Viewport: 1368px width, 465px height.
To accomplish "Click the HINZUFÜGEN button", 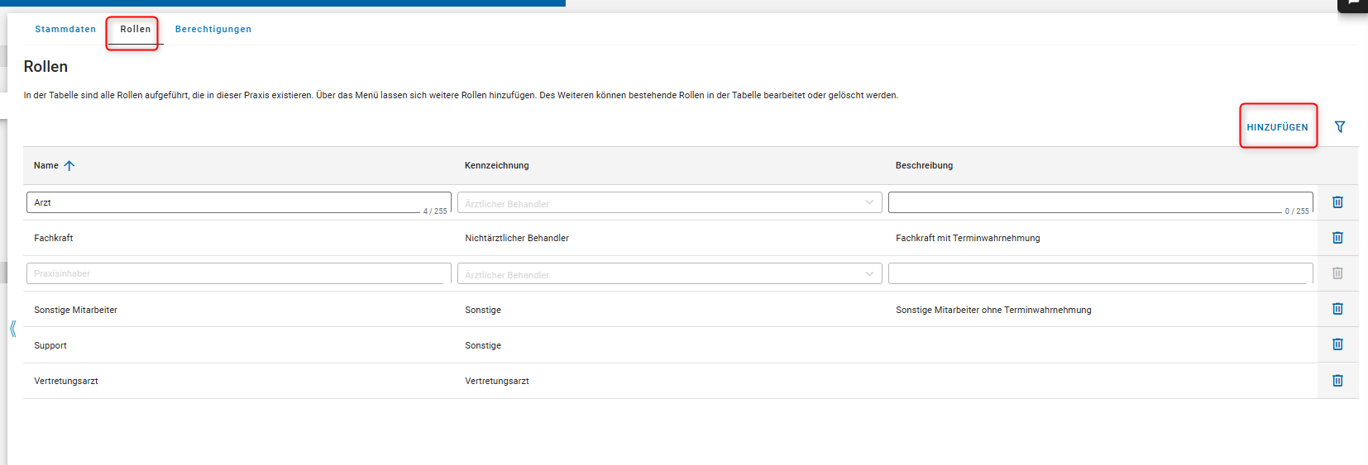I will (x=1277, y=127).
